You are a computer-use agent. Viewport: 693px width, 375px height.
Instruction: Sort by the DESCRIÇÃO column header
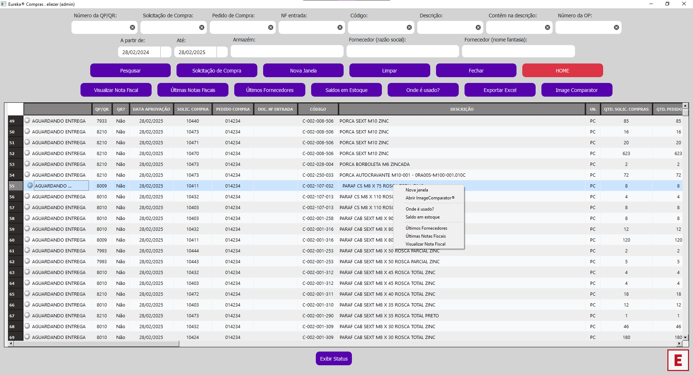[x=462, y=109]
